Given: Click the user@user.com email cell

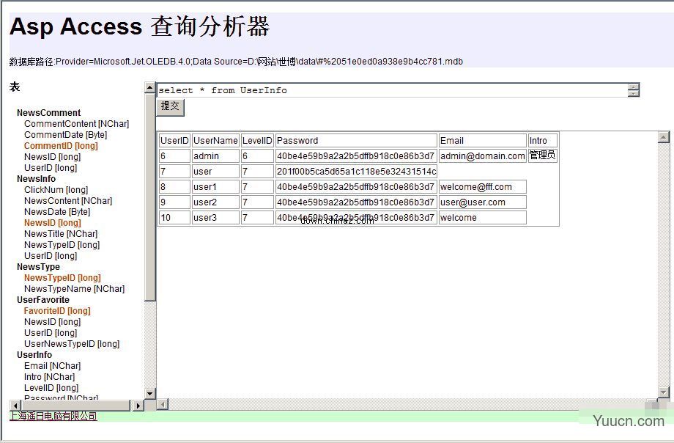Looking at the screenshot, I should [x=482, y=202].
